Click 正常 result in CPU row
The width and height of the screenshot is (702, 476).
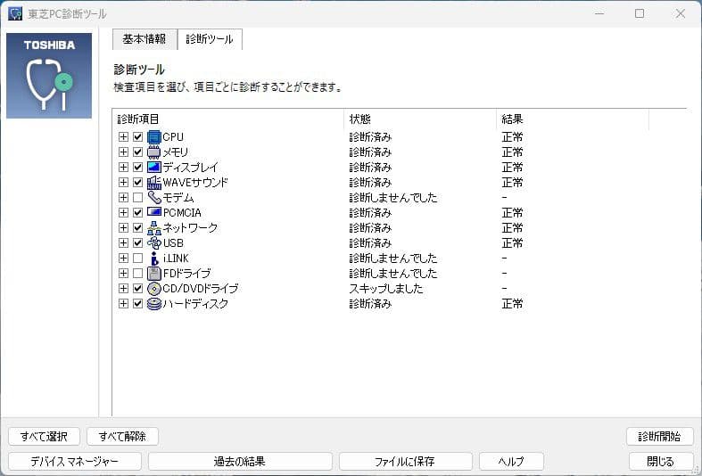point(512,137)
